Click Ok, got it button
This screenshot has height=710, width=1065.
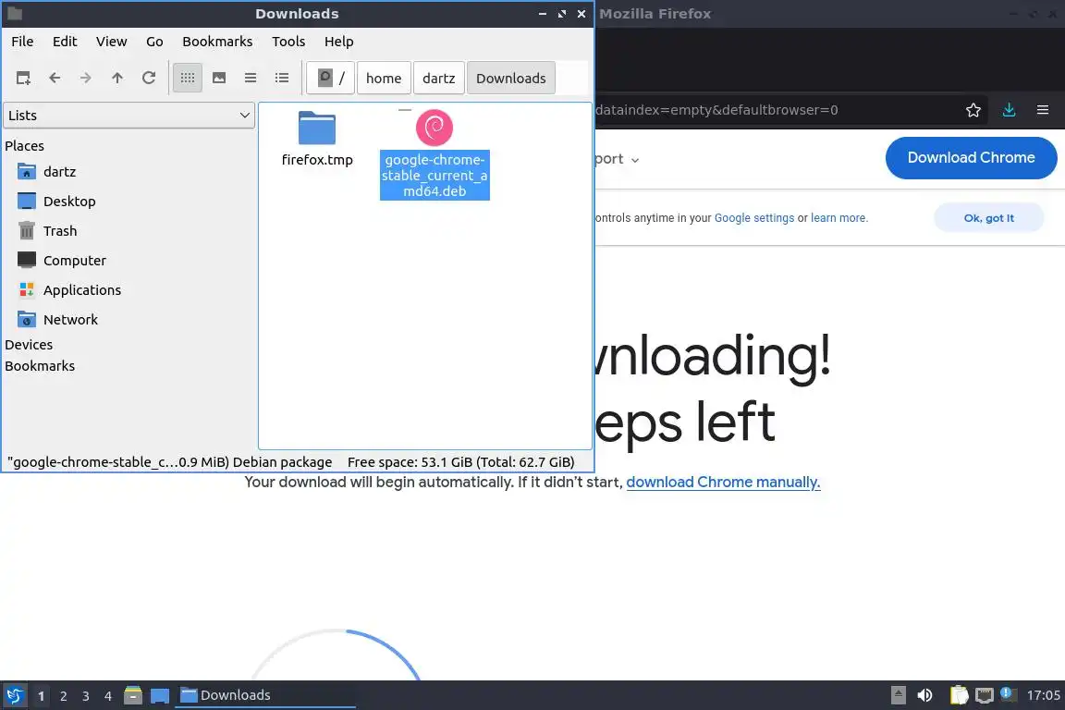click(x=988, y=218)
